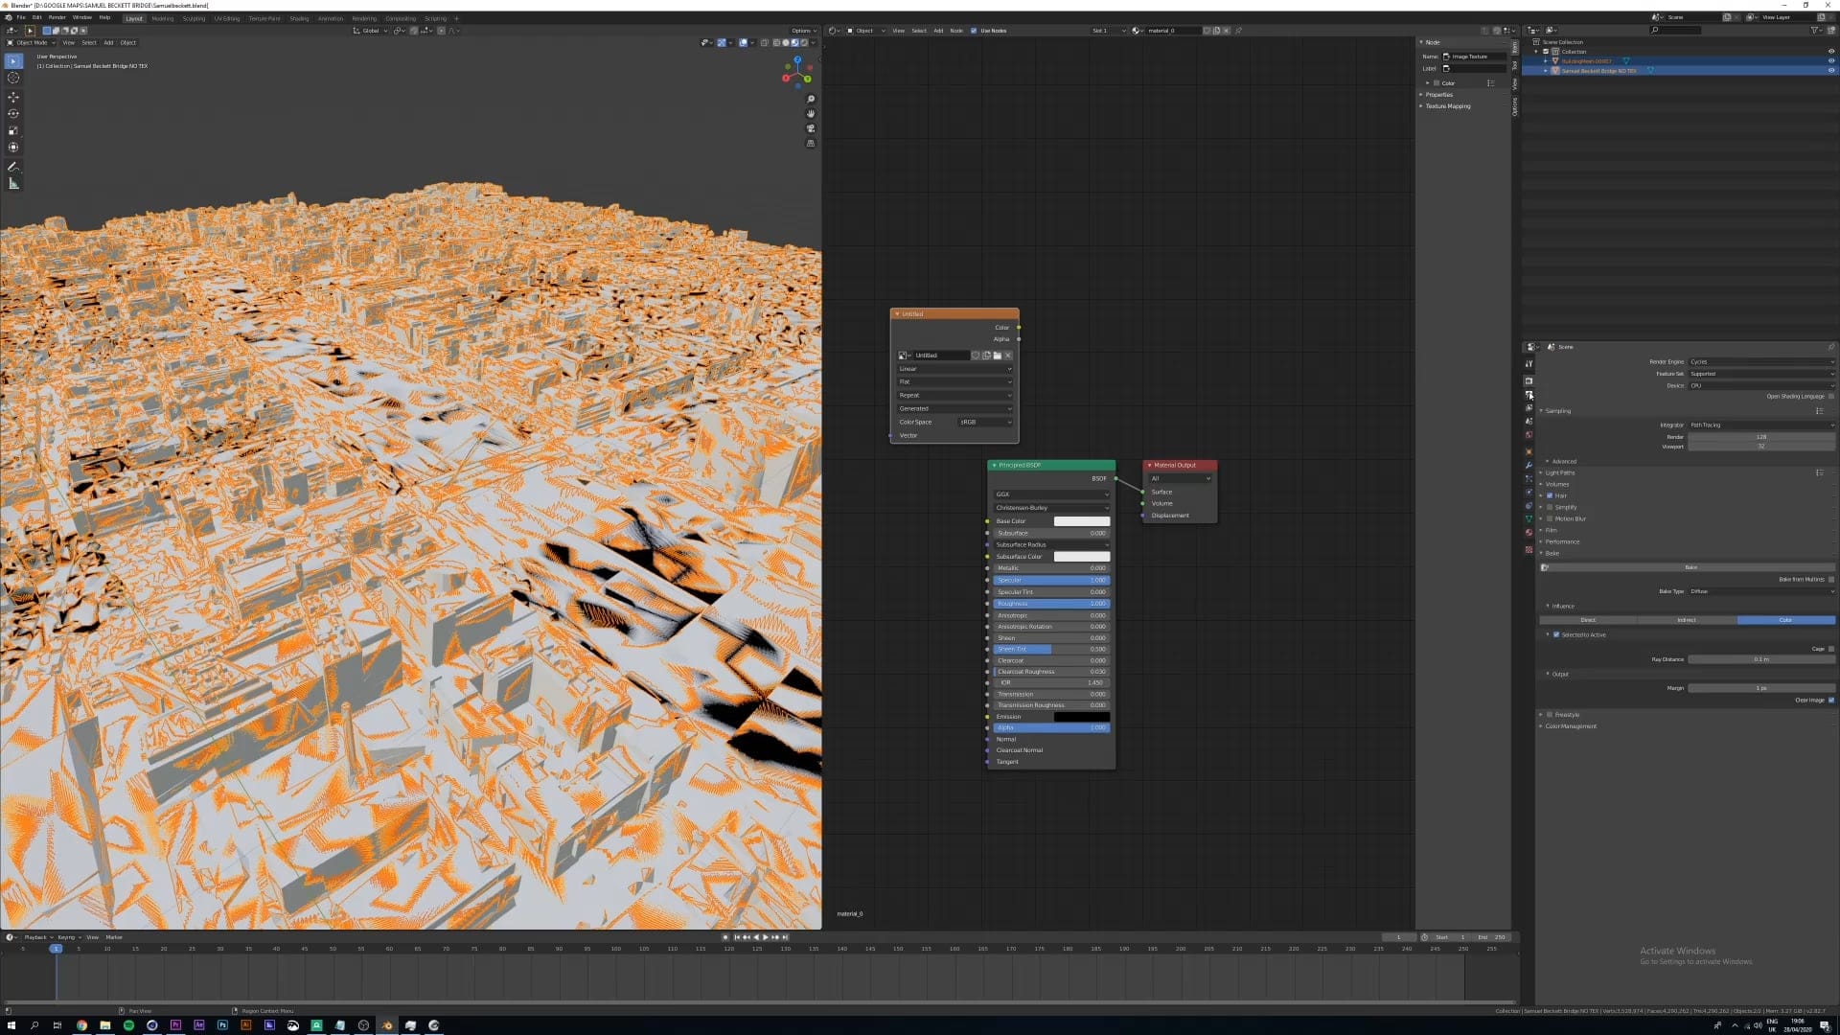Switch to the Shading workspace tab
Image resolution: width=1840 pixels, height=1035 pixels.
(x=299, y=18)
